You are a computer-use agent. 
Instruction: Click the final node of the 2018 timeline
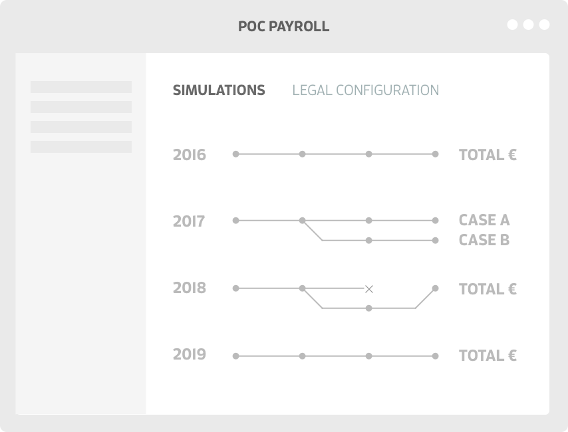pos(436,288)
